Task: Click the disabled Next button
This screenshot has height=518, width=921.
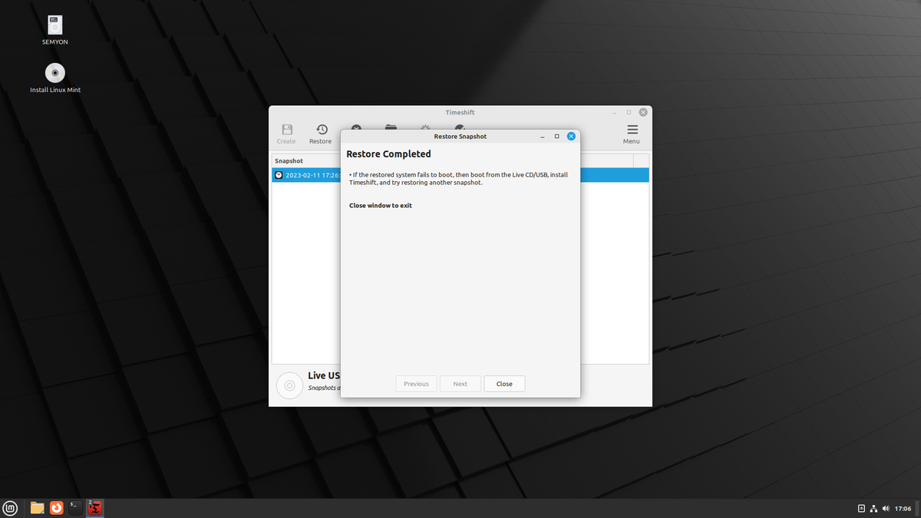Action: pyautogui.click(x=460, y=384)
